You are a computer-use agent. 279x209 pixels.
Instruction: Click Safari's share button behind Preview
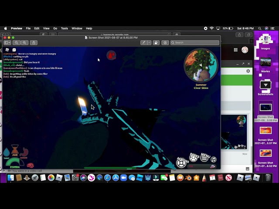click(x=239, y=35)
